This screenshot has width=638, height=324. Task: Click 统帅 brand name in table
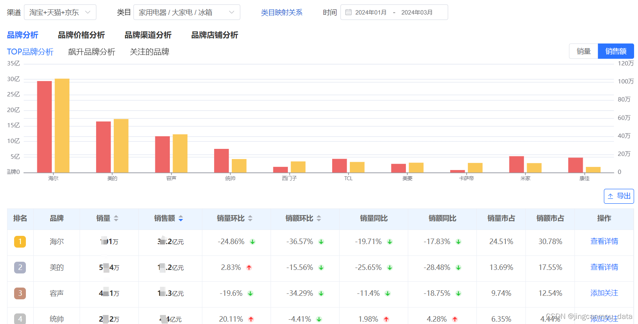(56, 319)
